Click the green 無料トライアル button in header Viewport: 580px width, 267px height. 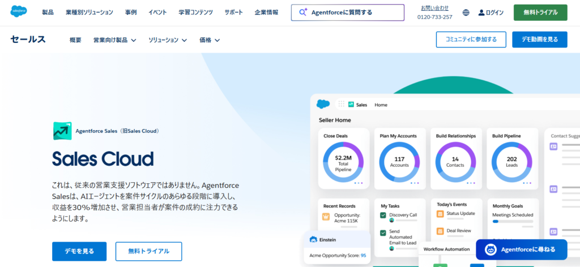coord(540,12)
